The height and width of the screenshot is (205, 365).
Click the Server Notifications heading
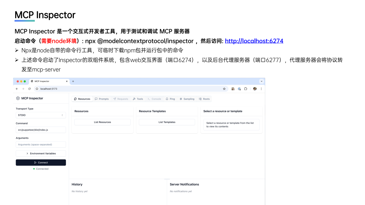[x=184, y=184]
